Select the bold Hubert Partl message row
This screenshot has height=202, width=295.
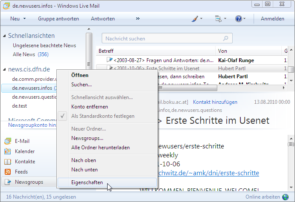(222, 77)
